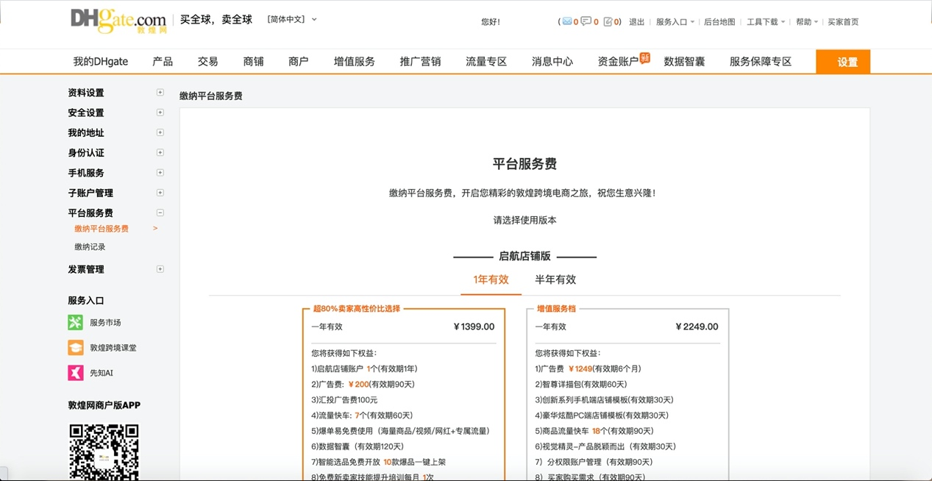
Task: Open the 推广营销 menu
Action: (421, 62)
